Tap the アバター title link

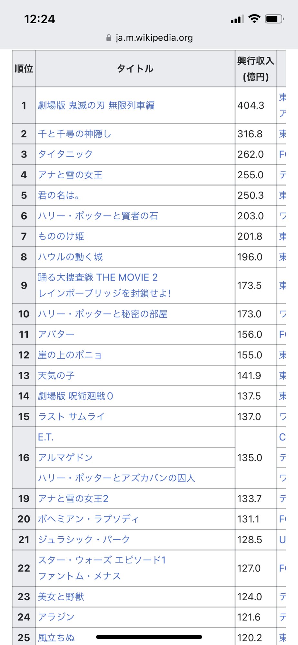[x=56, y=334]
